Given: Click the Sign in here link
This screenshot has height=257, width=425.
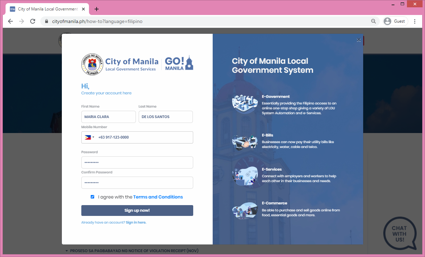Looking at the screenshot, I should pos(136,222).
